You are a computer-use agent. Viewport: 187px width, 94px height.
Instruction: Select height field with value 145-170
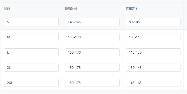(x=92, y=37)
